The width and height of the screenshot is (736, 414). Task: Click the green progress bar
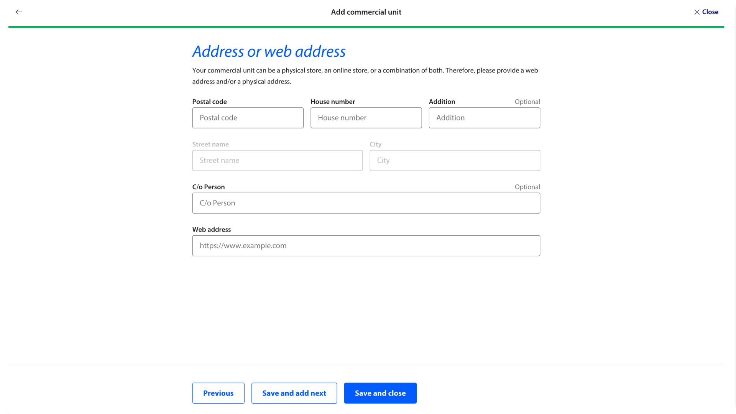pos(366,27)
